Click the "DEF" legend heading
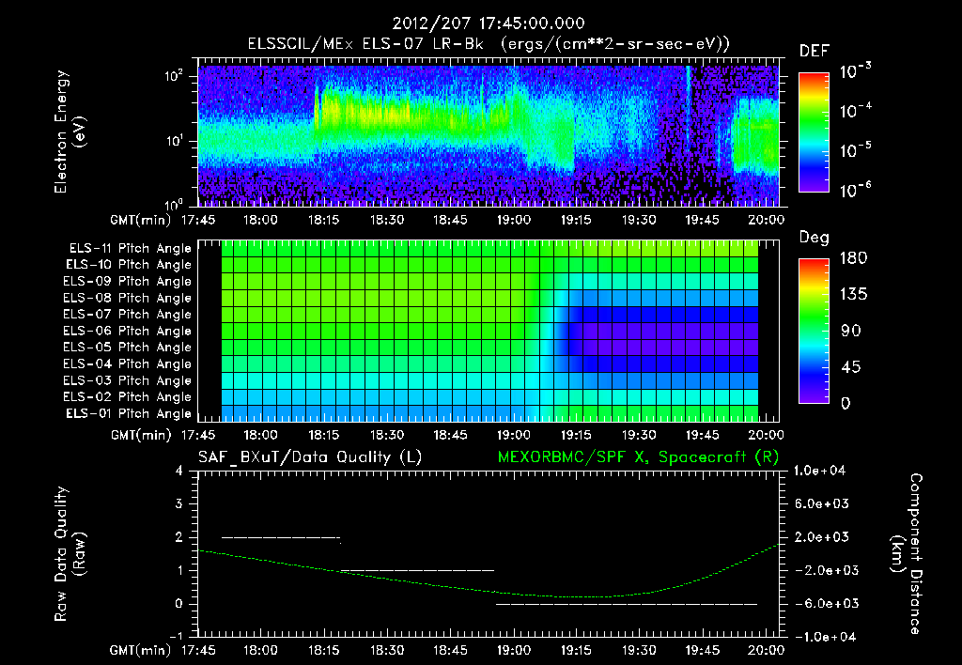This screenshot has height=665, width=962. coord(815,51)
